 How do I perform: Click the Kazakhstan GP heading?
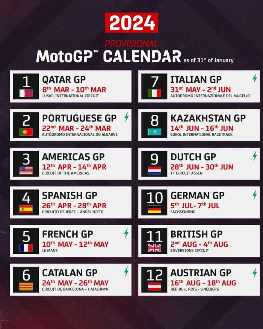(208, 118)
